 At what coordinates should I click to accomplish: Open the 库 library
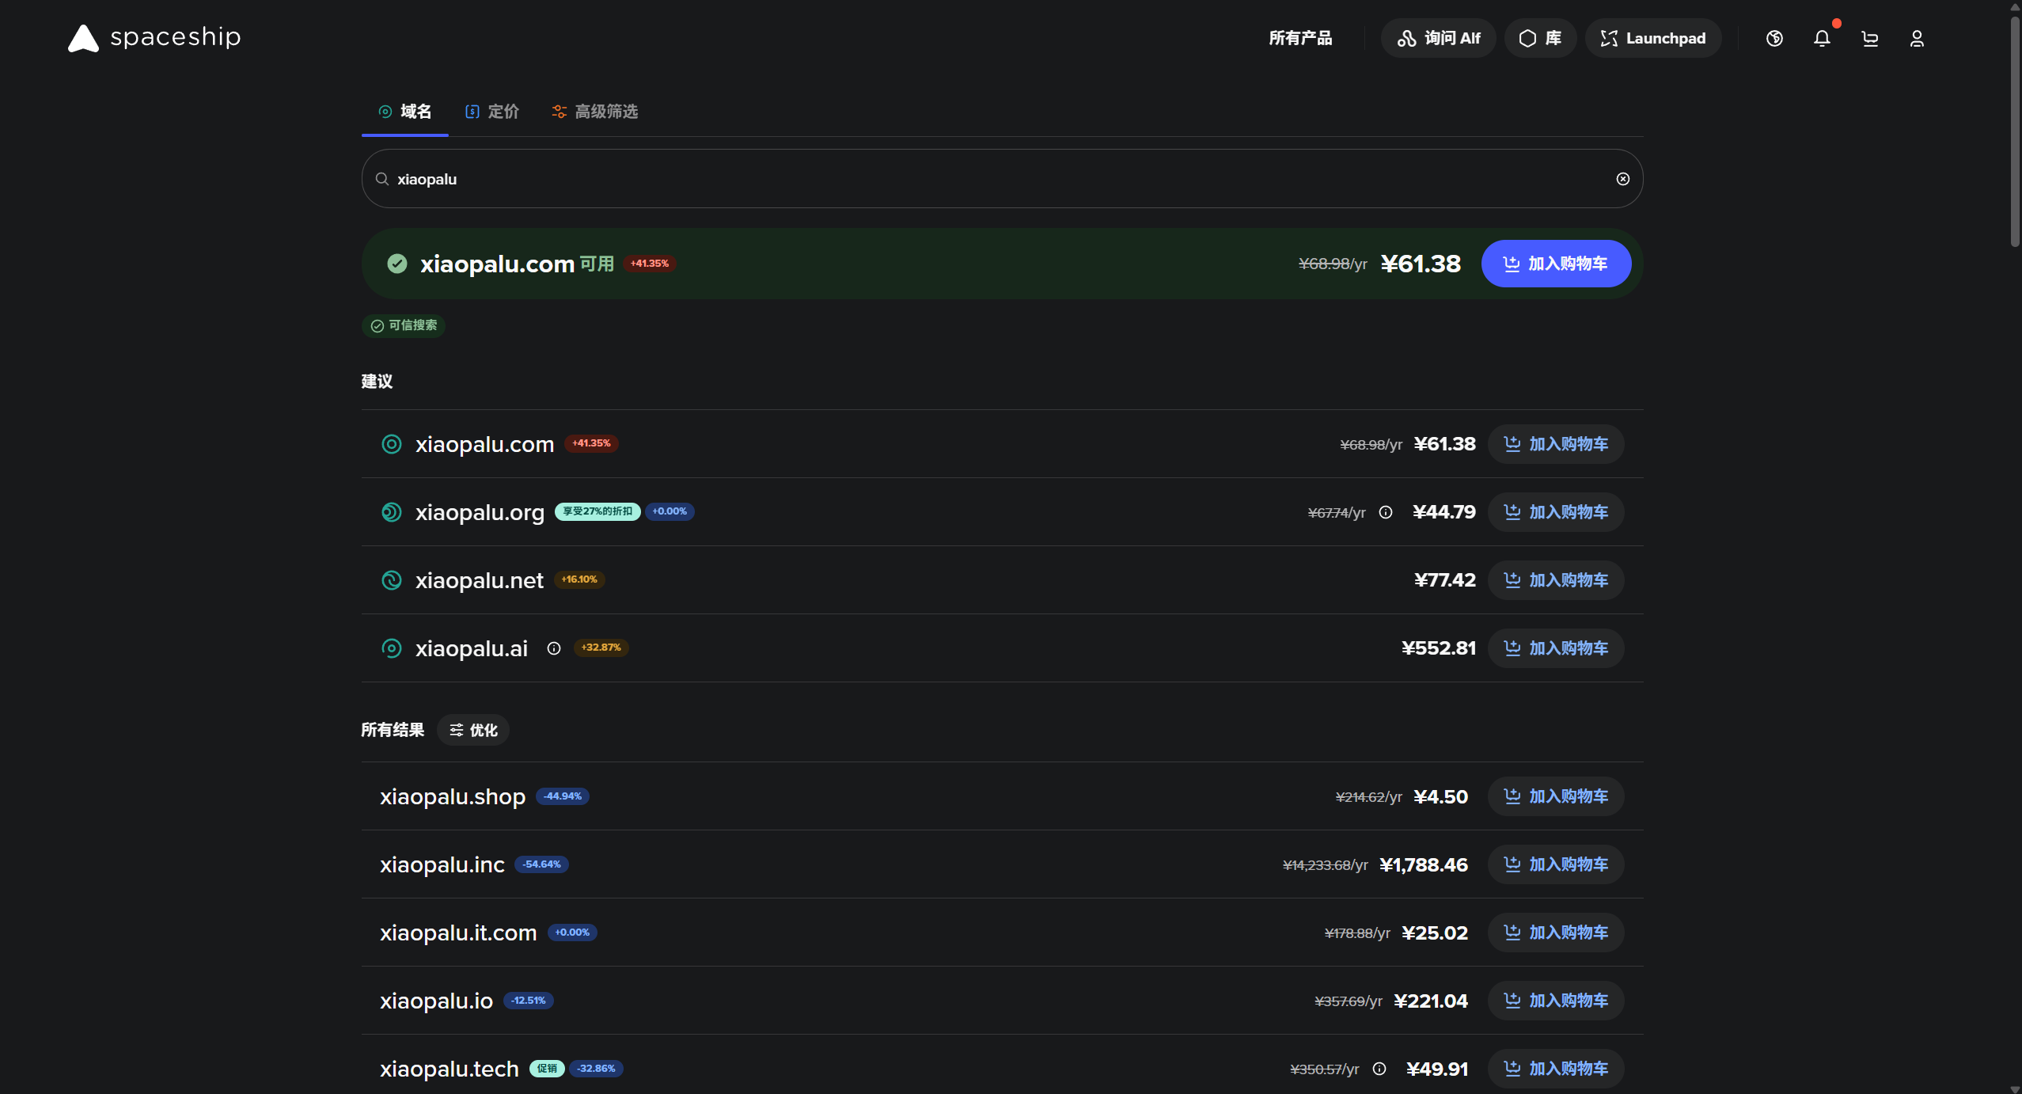1540,38
